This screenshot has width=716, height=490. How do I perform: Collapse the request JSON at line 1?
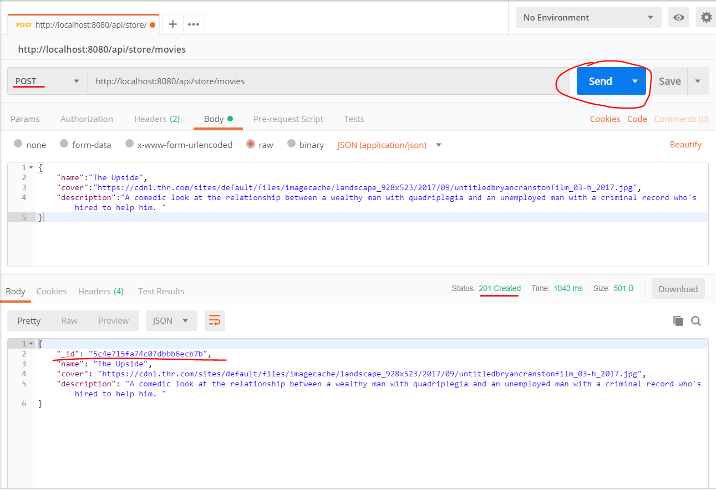click(x=31, y=167)
